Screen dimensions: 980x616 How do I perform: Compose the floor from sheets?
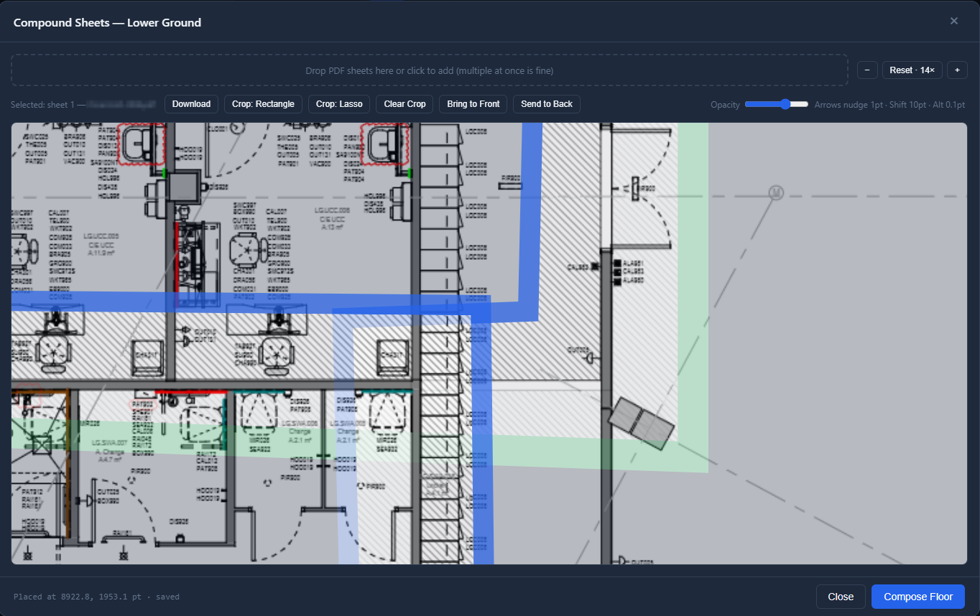click(x=918, y=597)
